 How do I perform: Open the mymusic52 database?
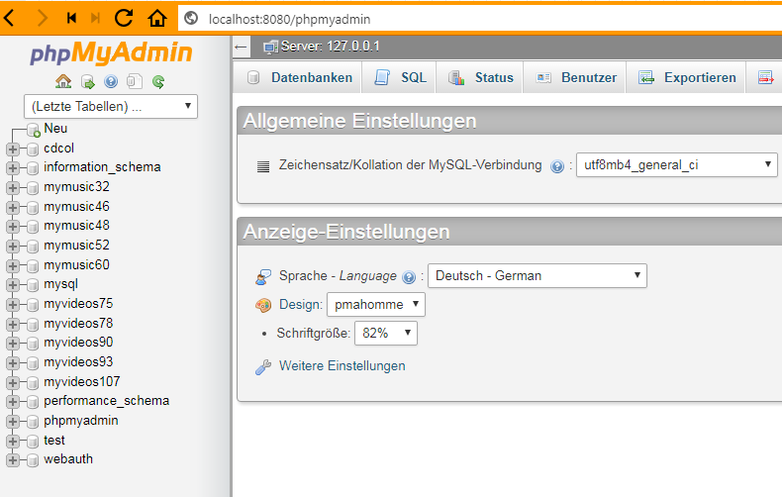[x=76, y=246]
